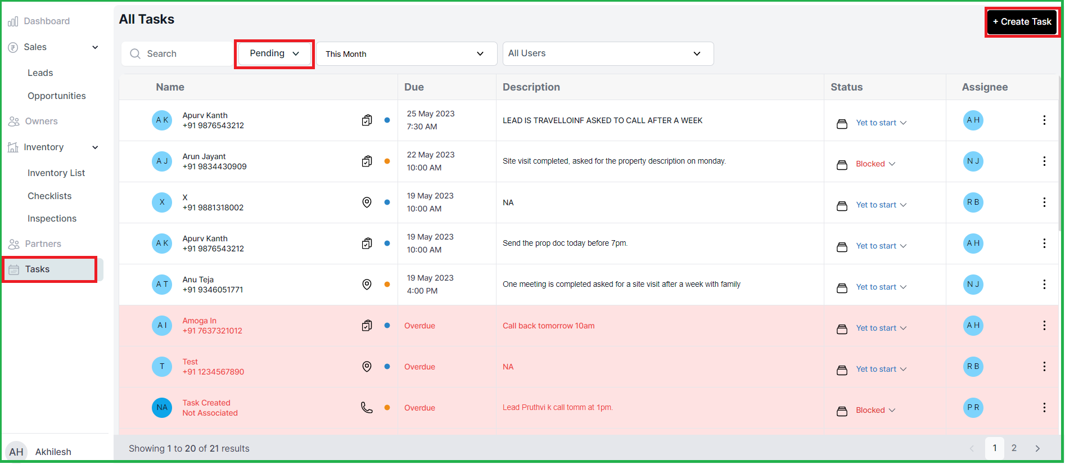Open Arun Jayant contact name
Image resolution: width=1065 pixels, height=464 pixels.
coord(204,156)
